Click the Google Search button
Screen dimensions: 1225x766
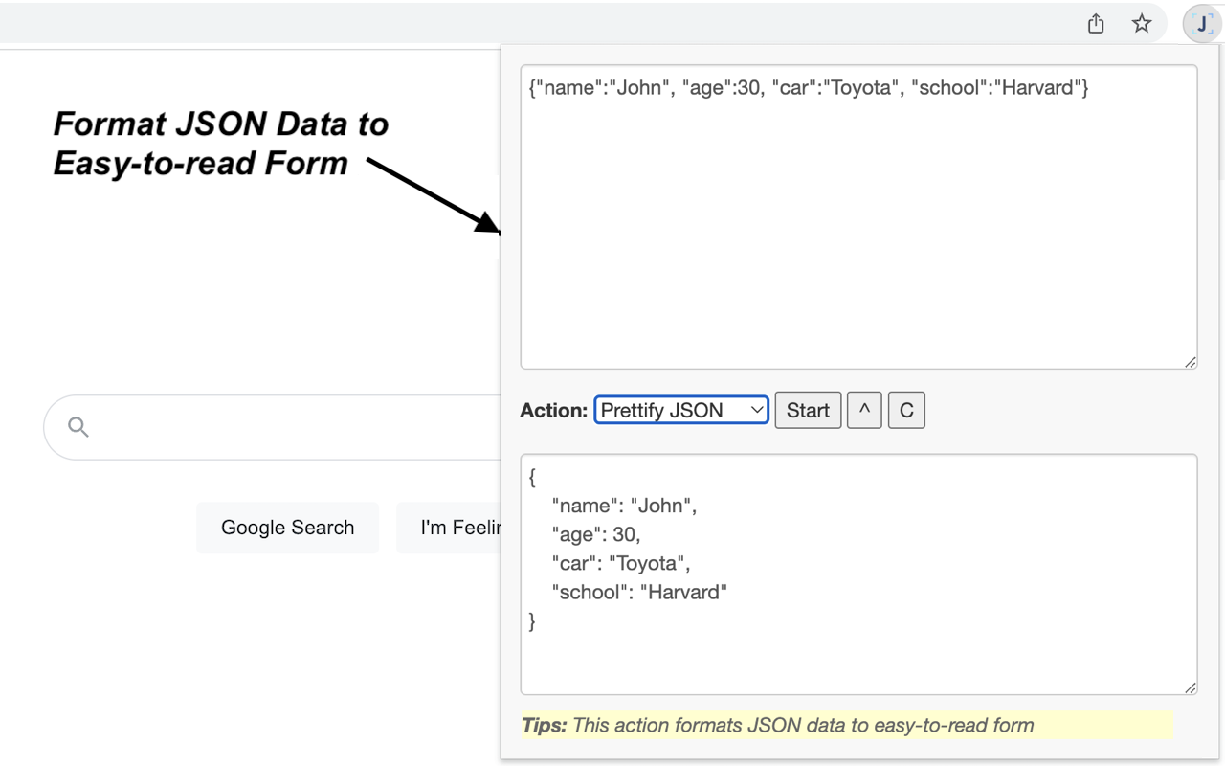(287, 527)
